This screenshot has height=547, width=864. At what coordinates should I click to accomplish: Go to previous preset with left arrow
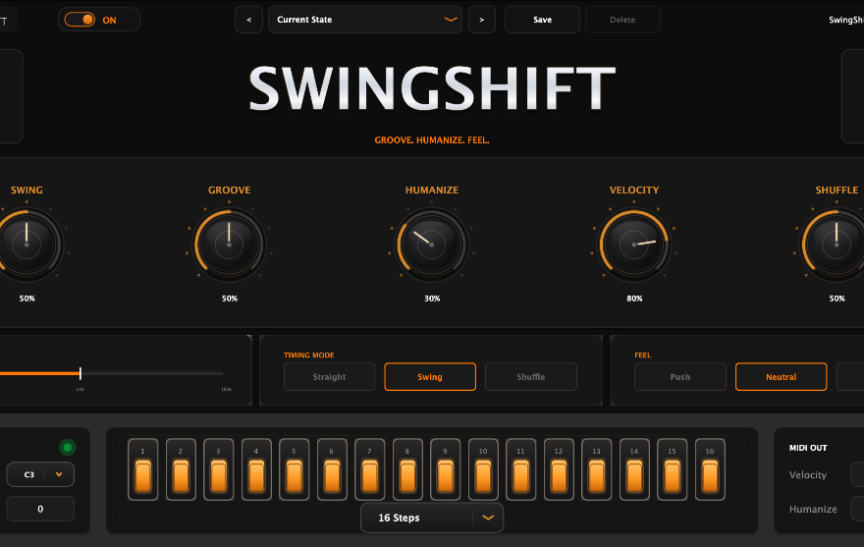click(x=249, y=20)
